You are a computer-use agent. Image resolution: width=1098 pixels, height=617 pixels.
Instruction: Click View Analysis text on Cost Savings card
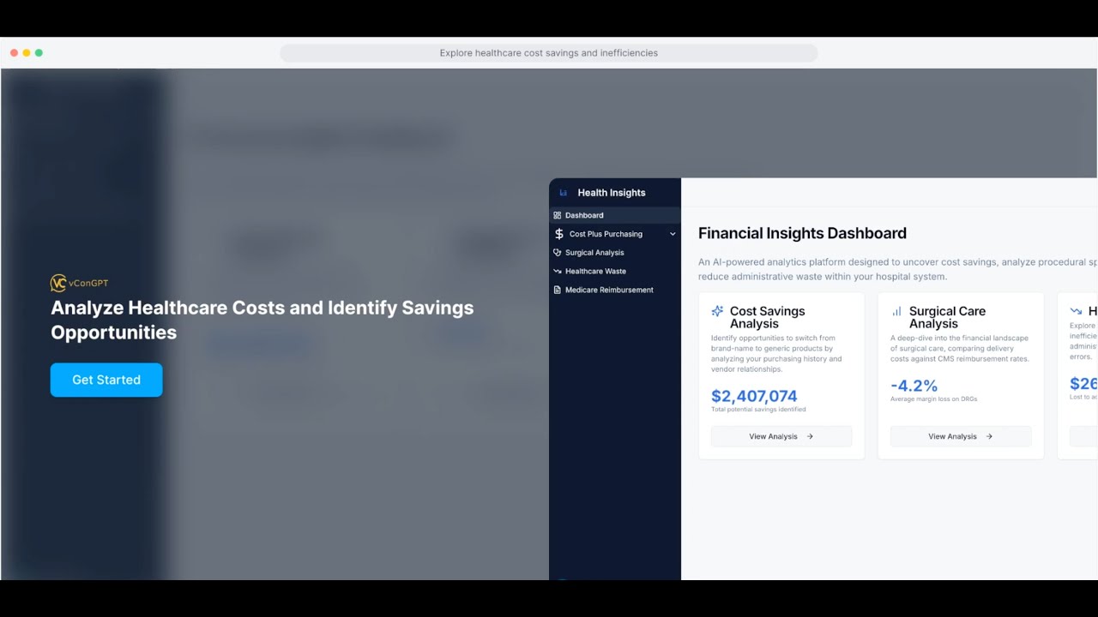pos(773,436)
